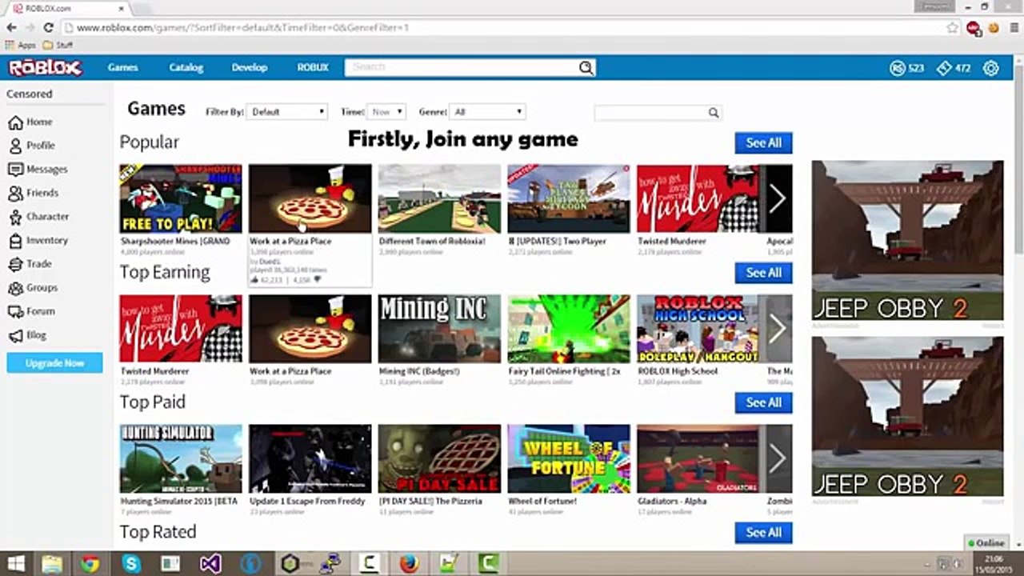Open the Blog megaphone icon
The height and width of the screenshot is (576, 1024).
15,335
